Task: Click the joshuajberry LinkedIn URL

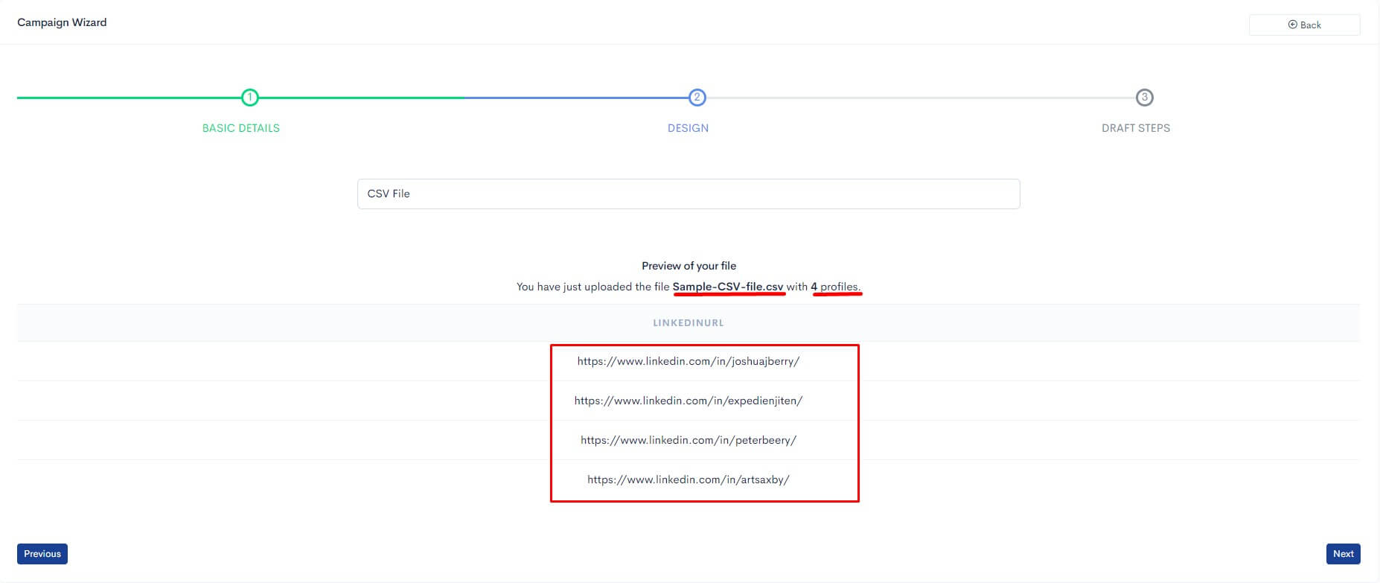Action: pos(689,361)
